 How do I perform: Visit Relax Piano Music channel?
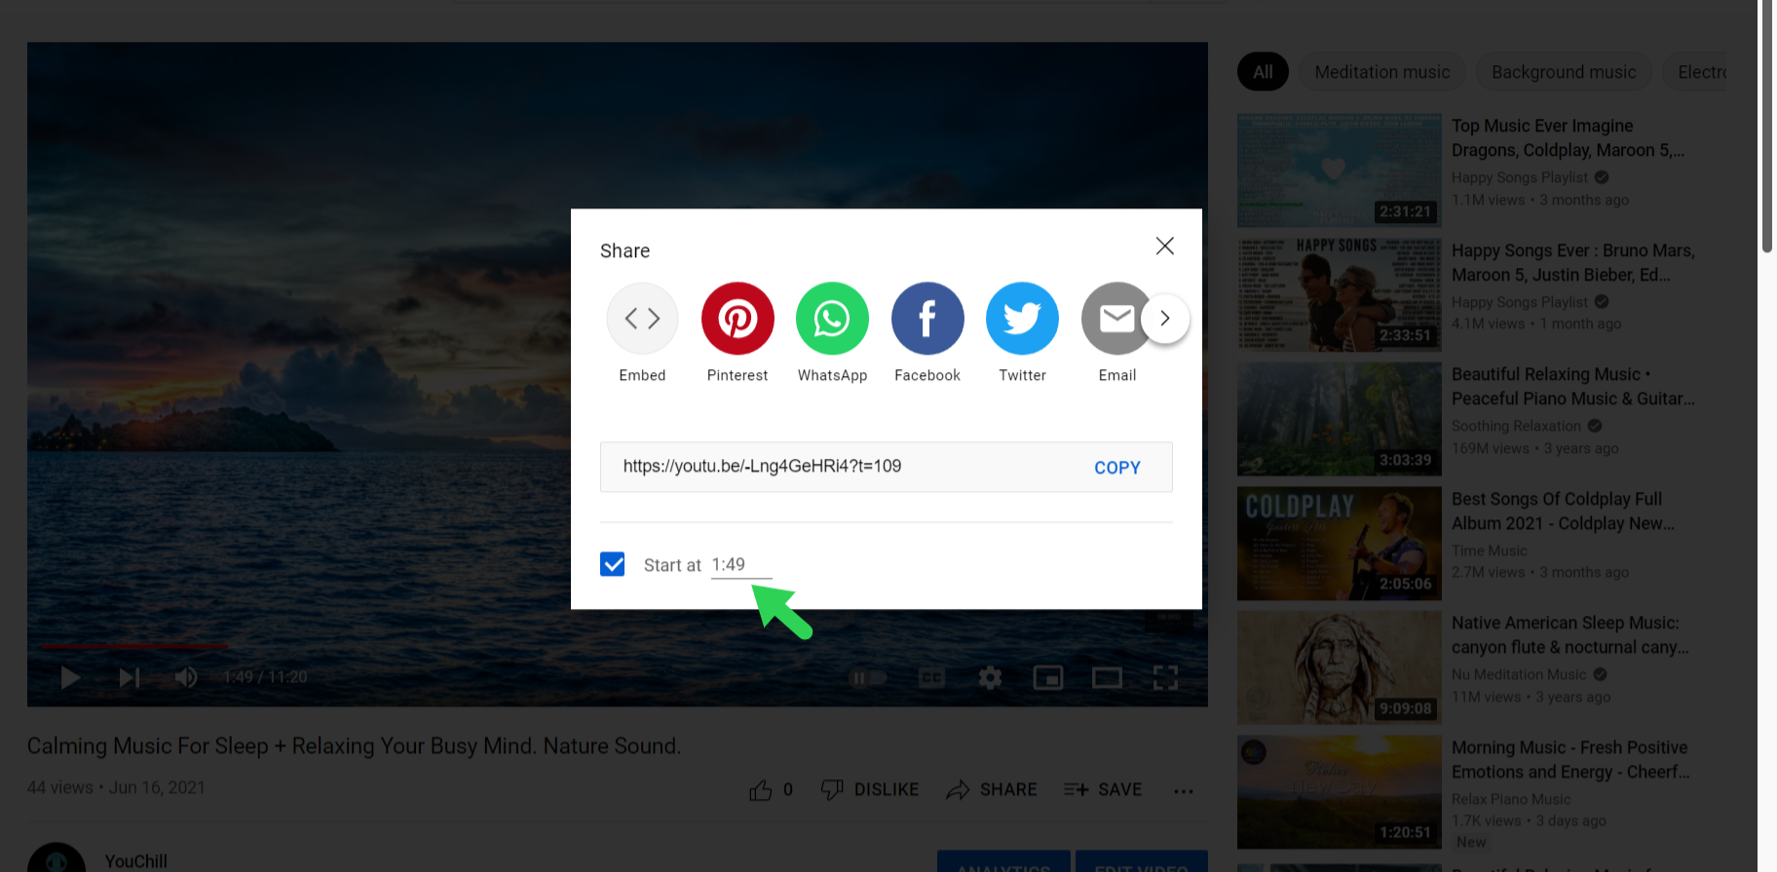[1511, 799]
